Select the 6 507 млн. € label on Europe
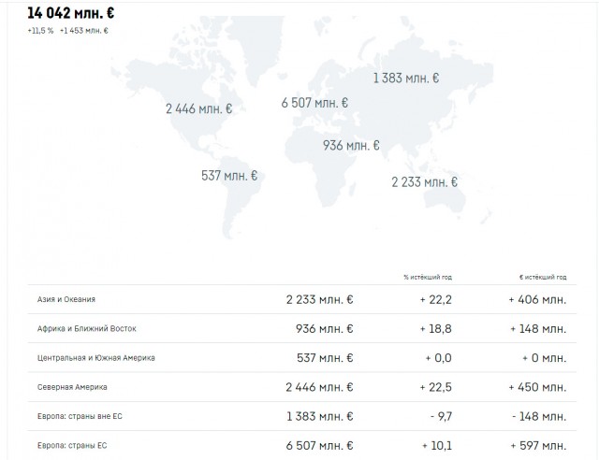 pos(314,103)
